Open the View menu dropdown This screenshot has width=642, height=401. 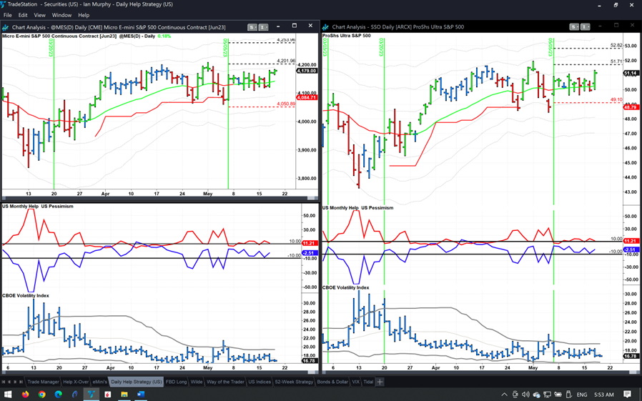coord(39,15)
